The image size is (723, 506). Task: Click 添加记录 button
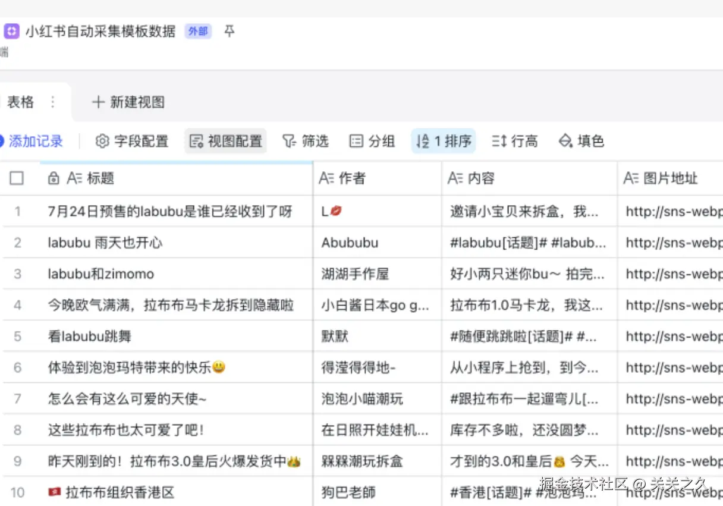(32, 141)
